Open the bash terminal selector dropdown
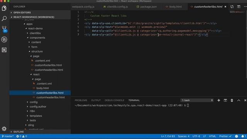The image size is (247, 139). click(197, 100)
